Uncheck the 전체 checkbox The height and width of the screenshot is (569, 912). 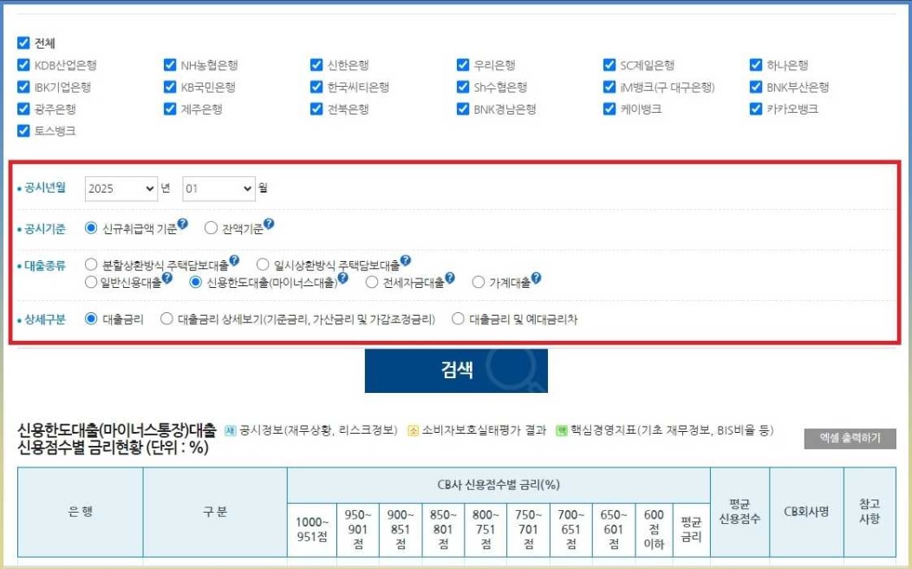(22, 42)
